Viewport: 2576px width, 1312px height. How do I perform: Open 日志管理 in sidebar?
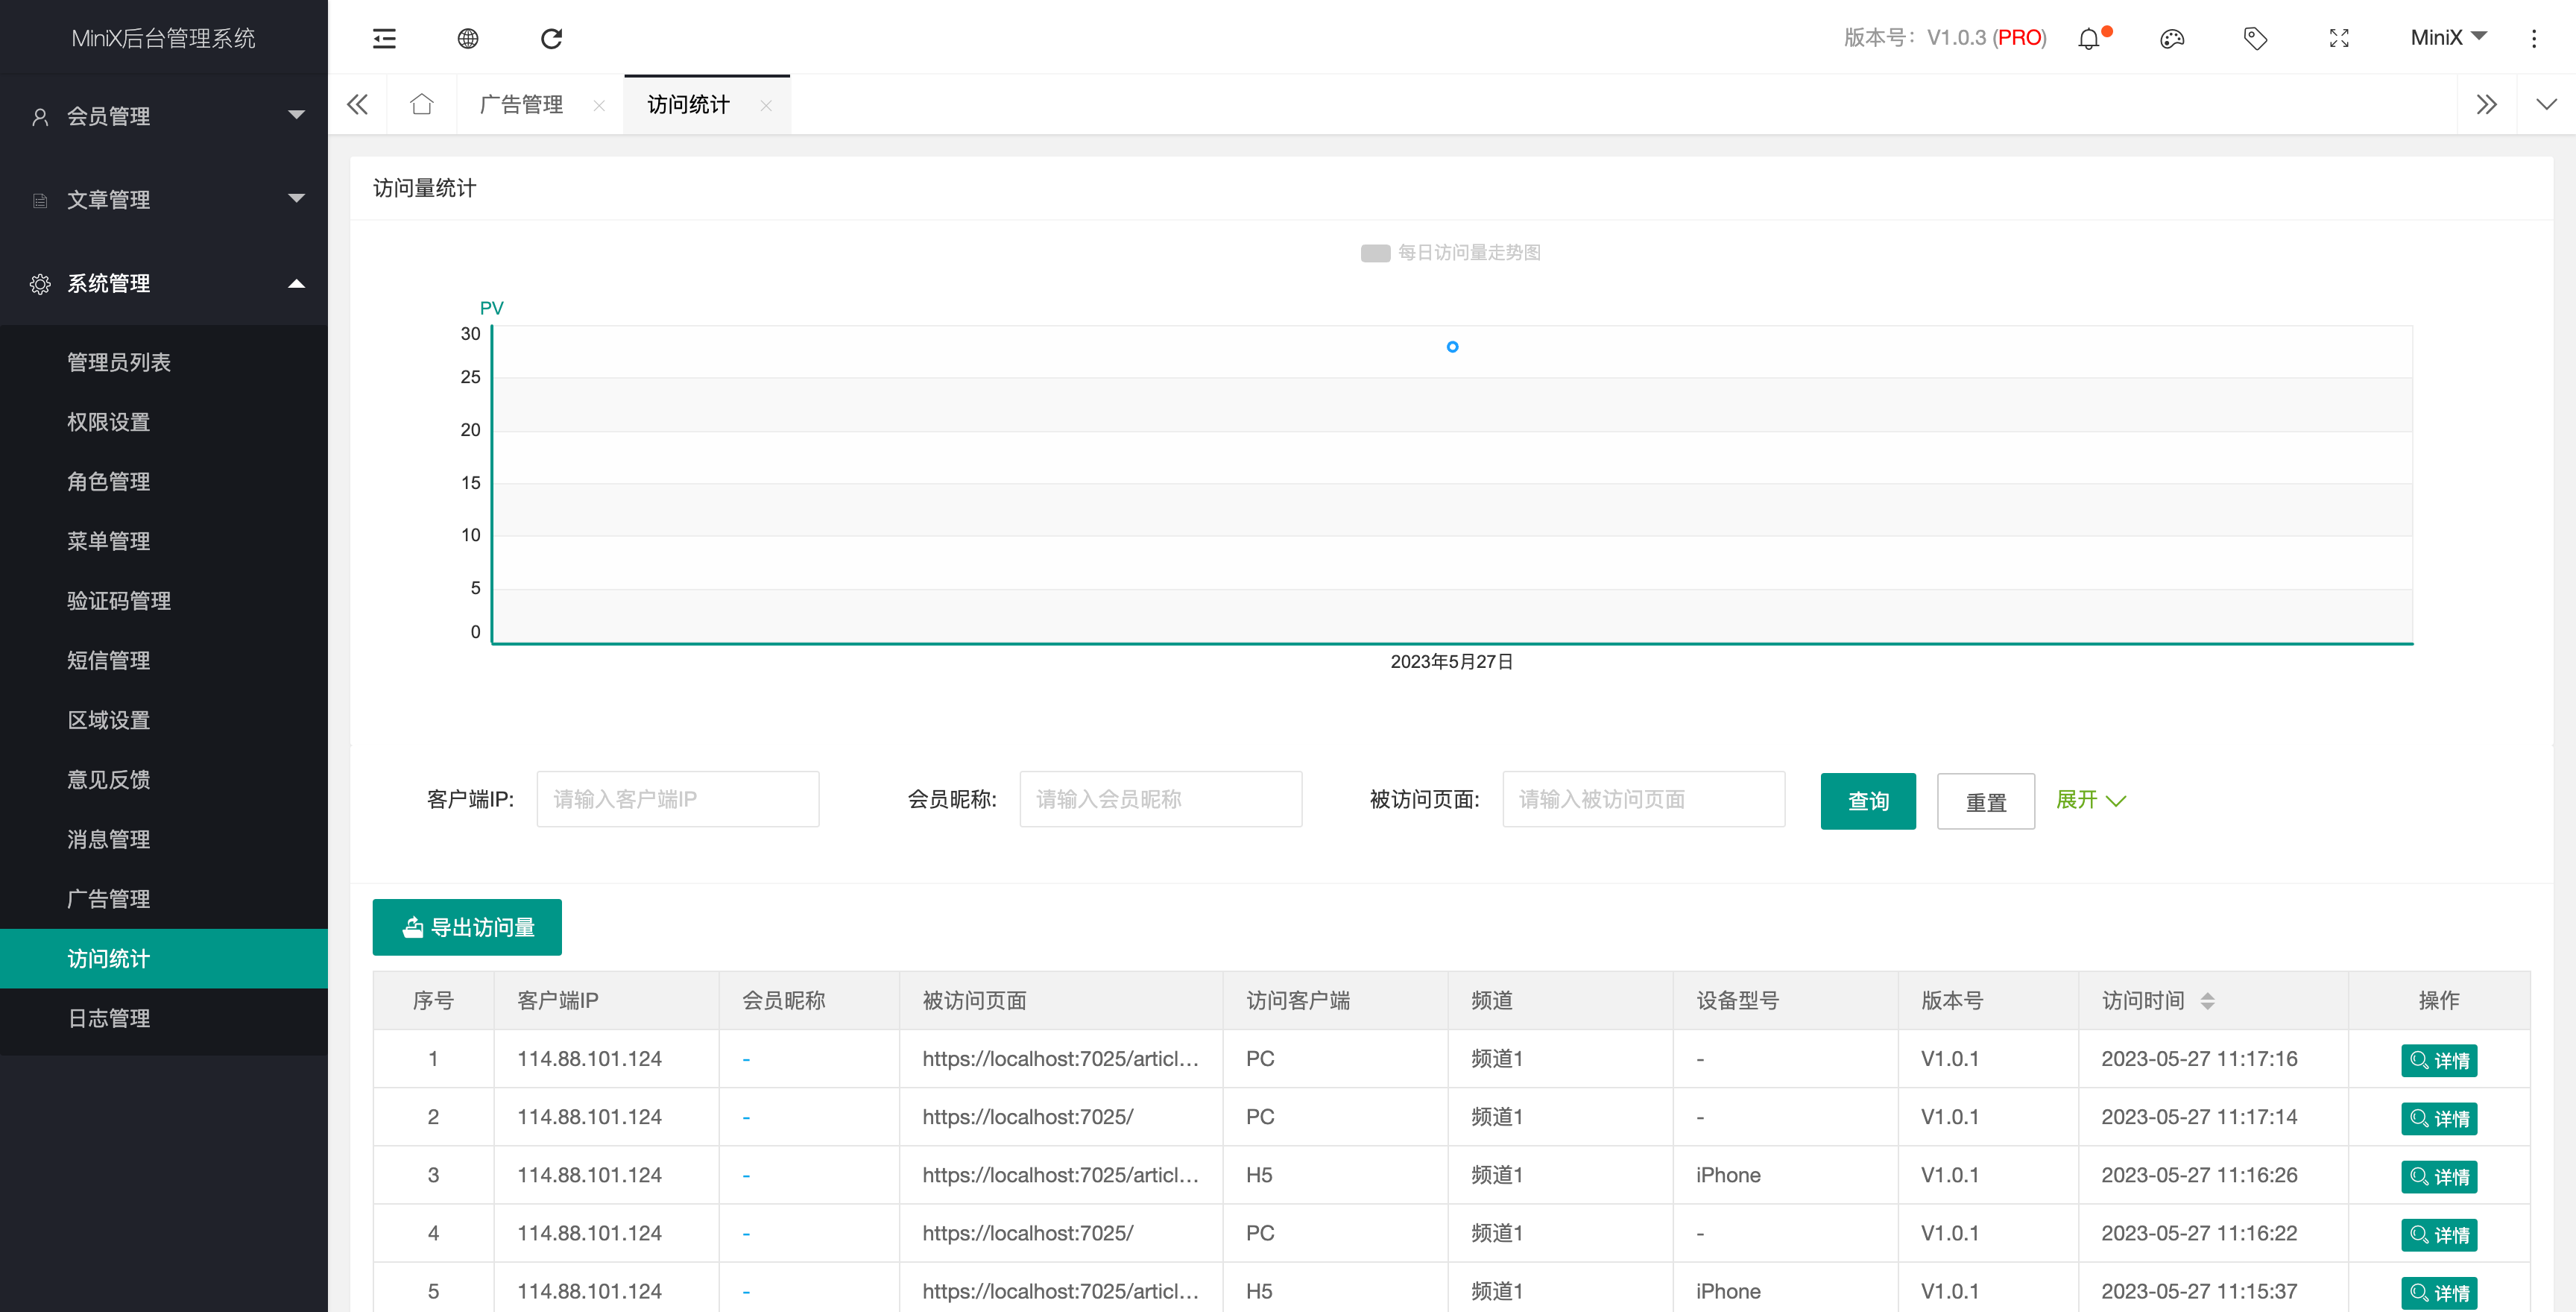109,1018
